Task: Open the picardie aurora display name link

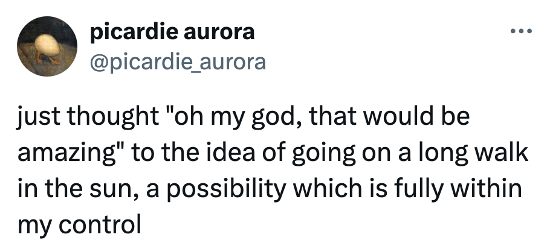Action: tap(172, 32)
